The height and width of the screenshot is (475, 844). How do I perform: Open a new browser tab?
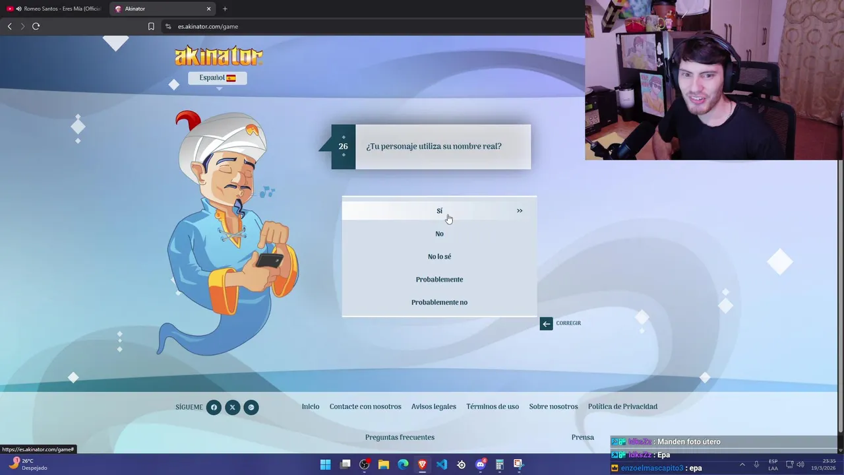pyautogui.click(x=225, y=9)
